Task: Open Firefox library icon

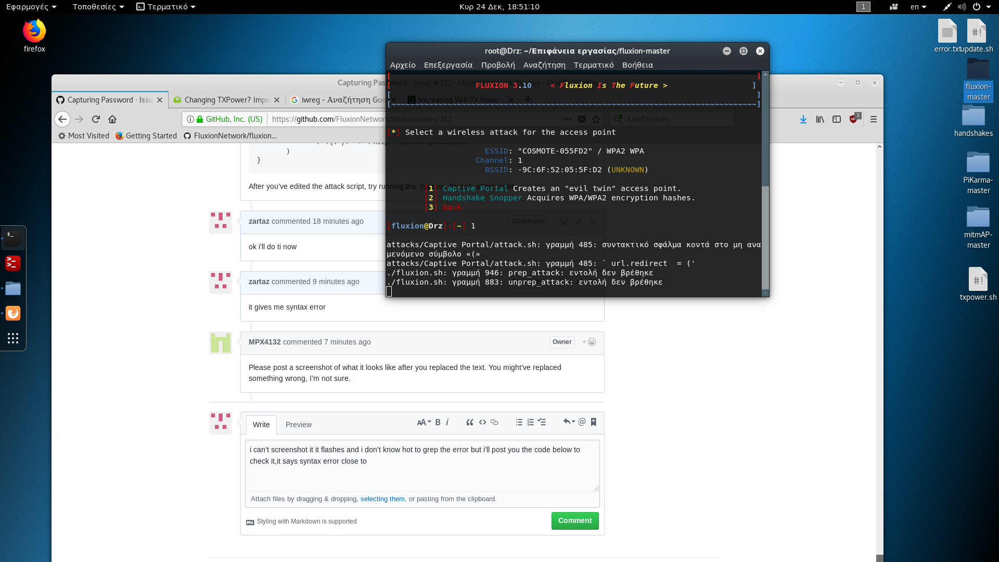Action: (820, 119)
